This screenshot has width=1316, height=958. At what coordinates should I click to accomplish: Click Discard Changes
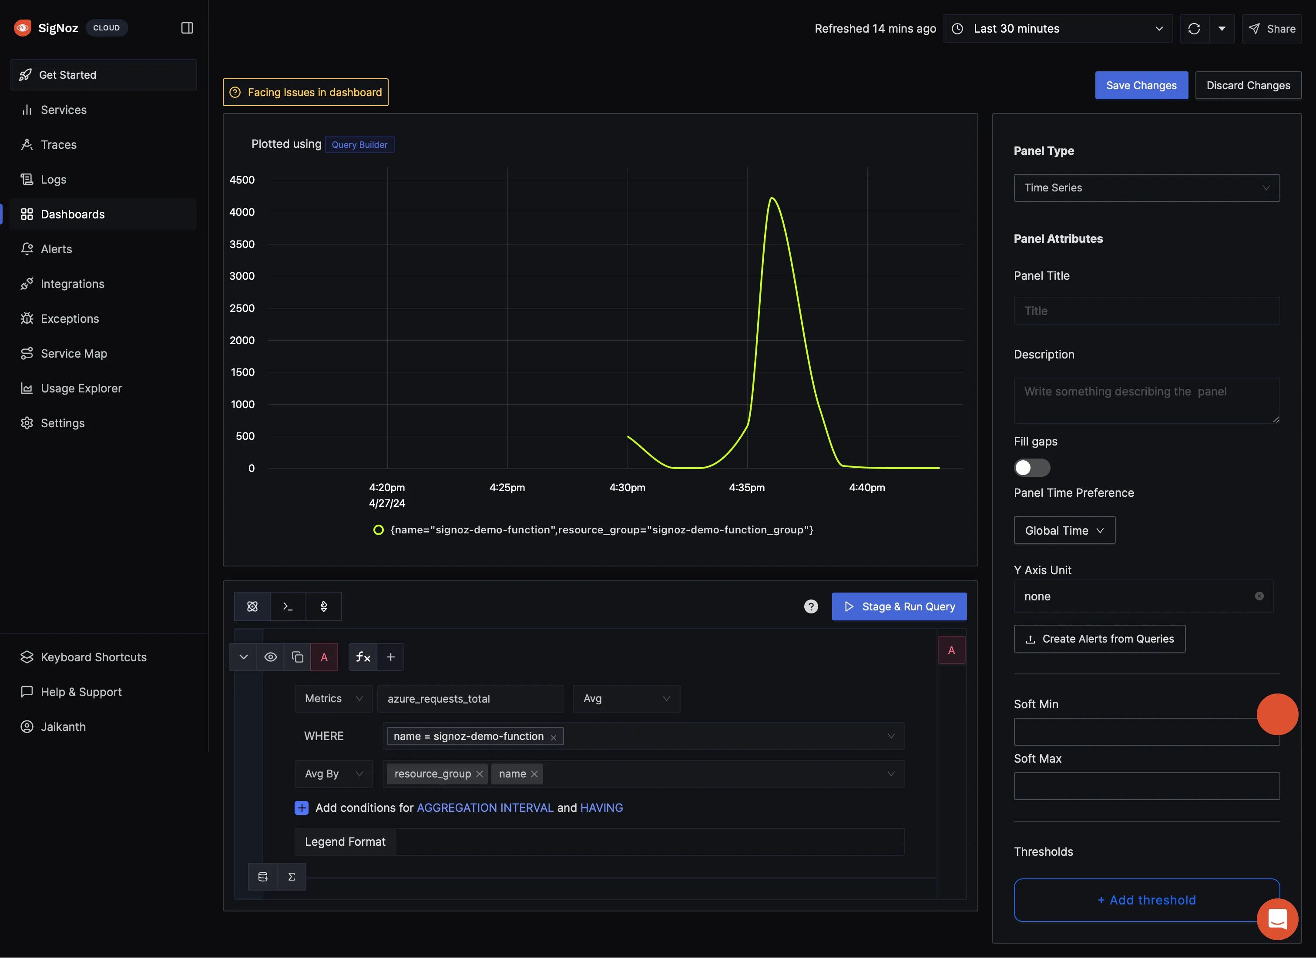click(x=1248, y=85)
